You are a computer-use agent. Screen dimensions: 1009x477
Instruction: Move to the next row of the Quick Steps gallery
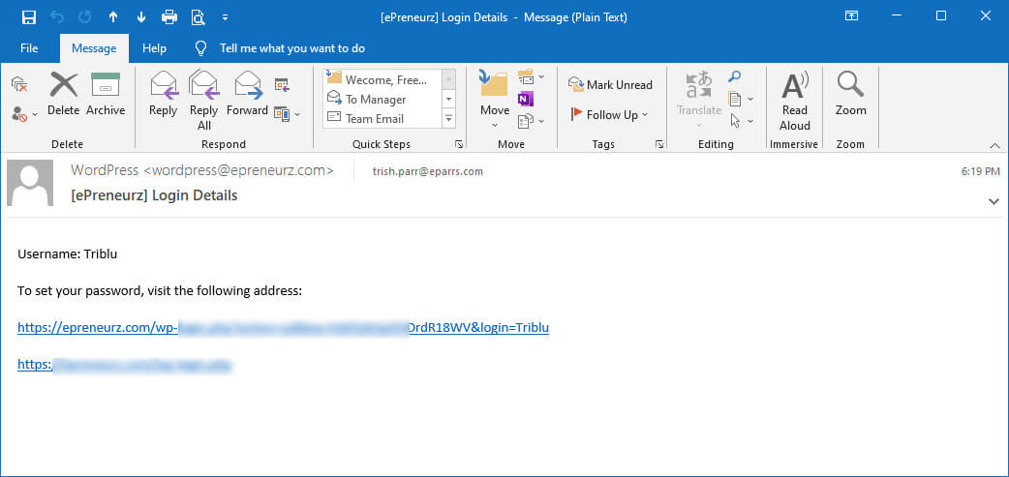[x=449, y=99]
